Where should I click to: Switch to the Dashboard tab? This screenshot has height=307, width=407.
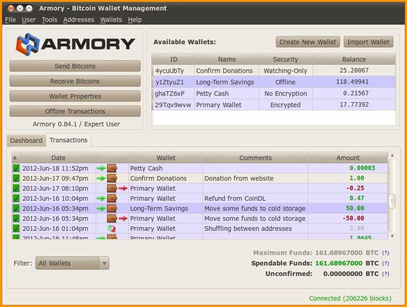26,140
